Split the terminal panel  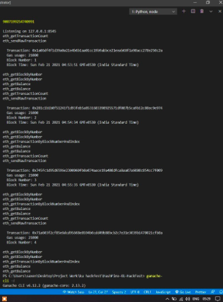[193, 11]
